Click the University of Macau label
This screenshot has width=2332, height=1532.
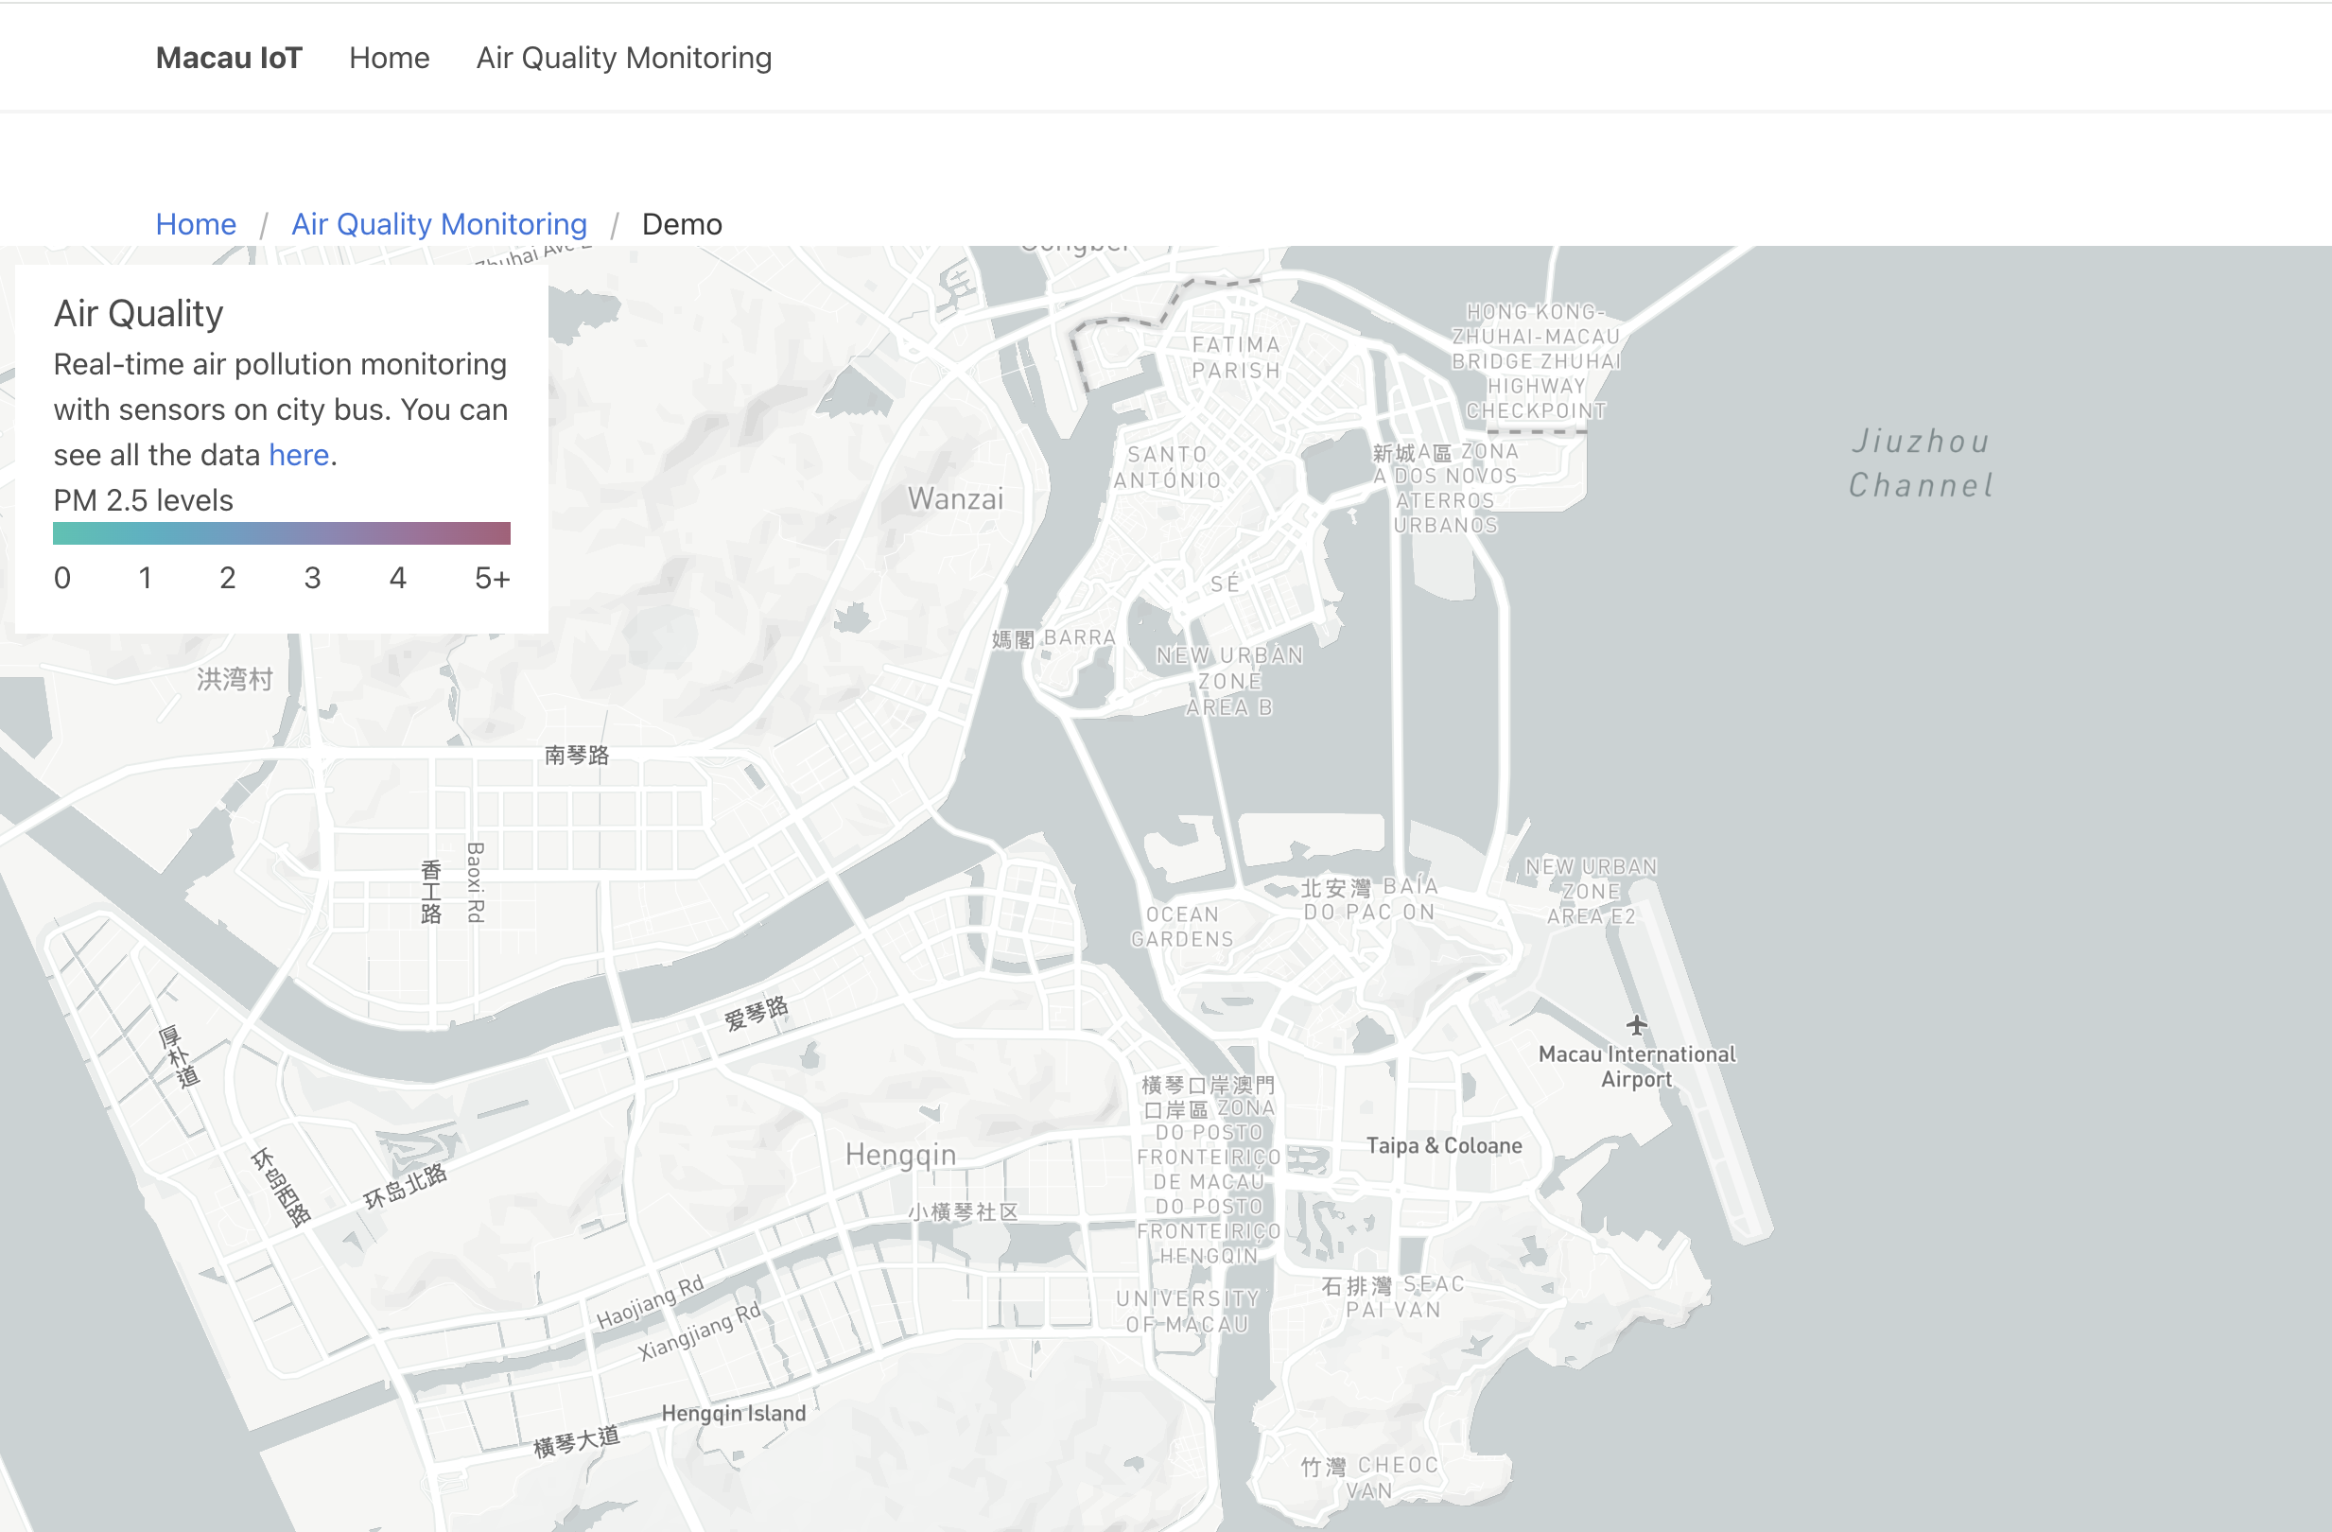click(1188, 1311)
